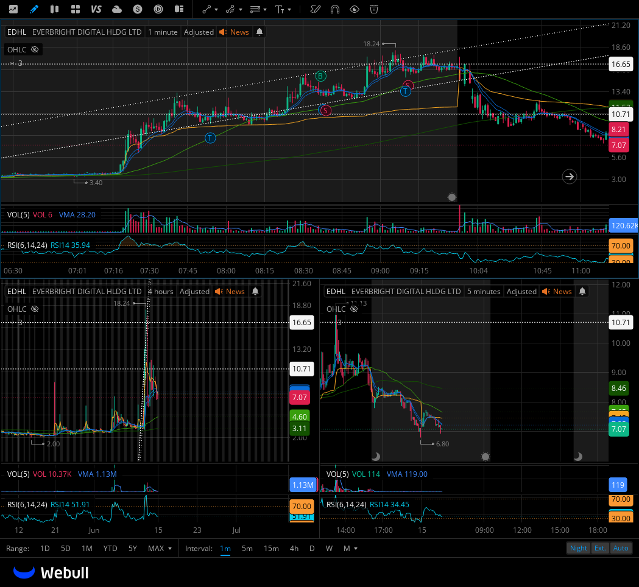Select the multi-point path drawing tool
Screen dimensions: 639x587
pos(230,9)
